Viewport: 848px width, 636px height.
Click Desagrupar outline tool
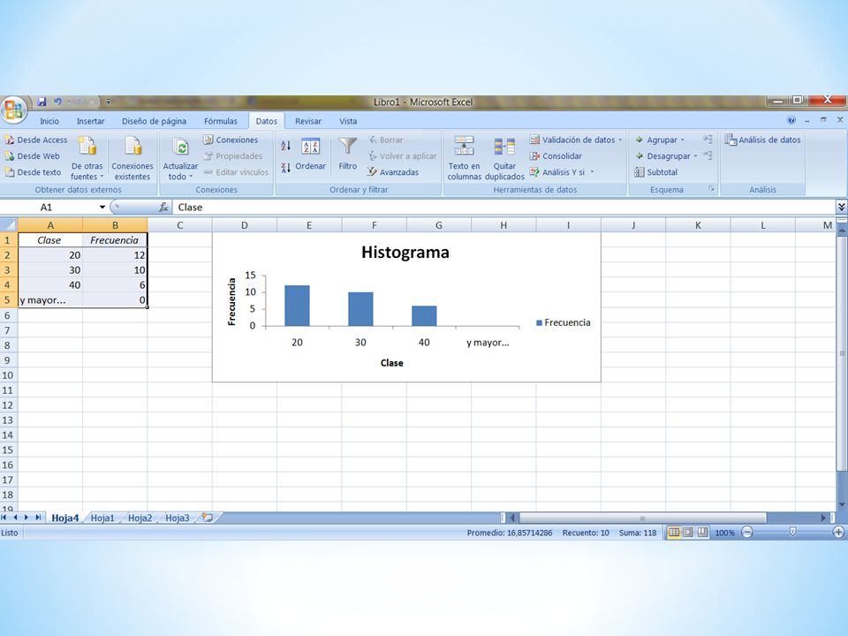click(x=662, y=155)
